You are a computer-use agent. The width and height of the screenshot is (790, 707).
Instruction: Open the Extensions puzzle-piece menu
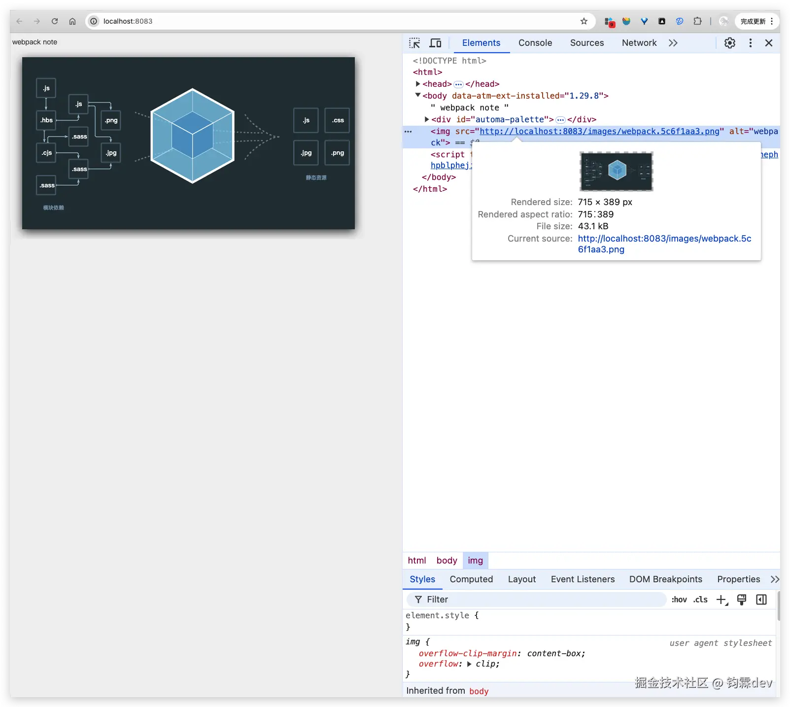(x=697, y=21)
